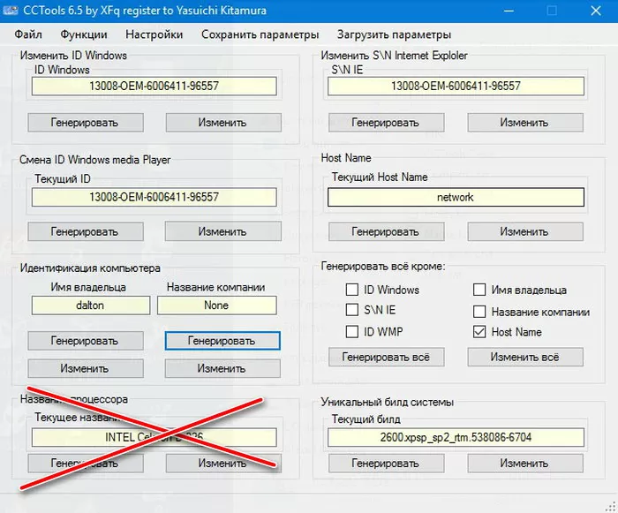Click the Имя владельца field with dalton
This screenshot has width=618, height=513.
click(91, 306)
